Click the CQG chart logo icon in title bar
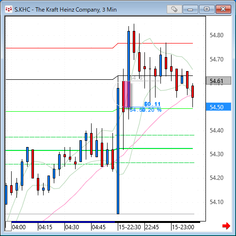 8,9
